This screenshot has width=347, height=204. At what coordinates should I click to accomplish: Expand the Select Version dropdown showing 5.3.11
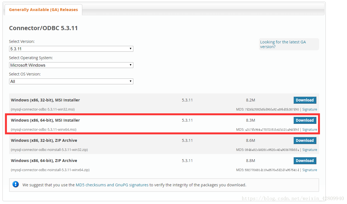pos(71,49)
